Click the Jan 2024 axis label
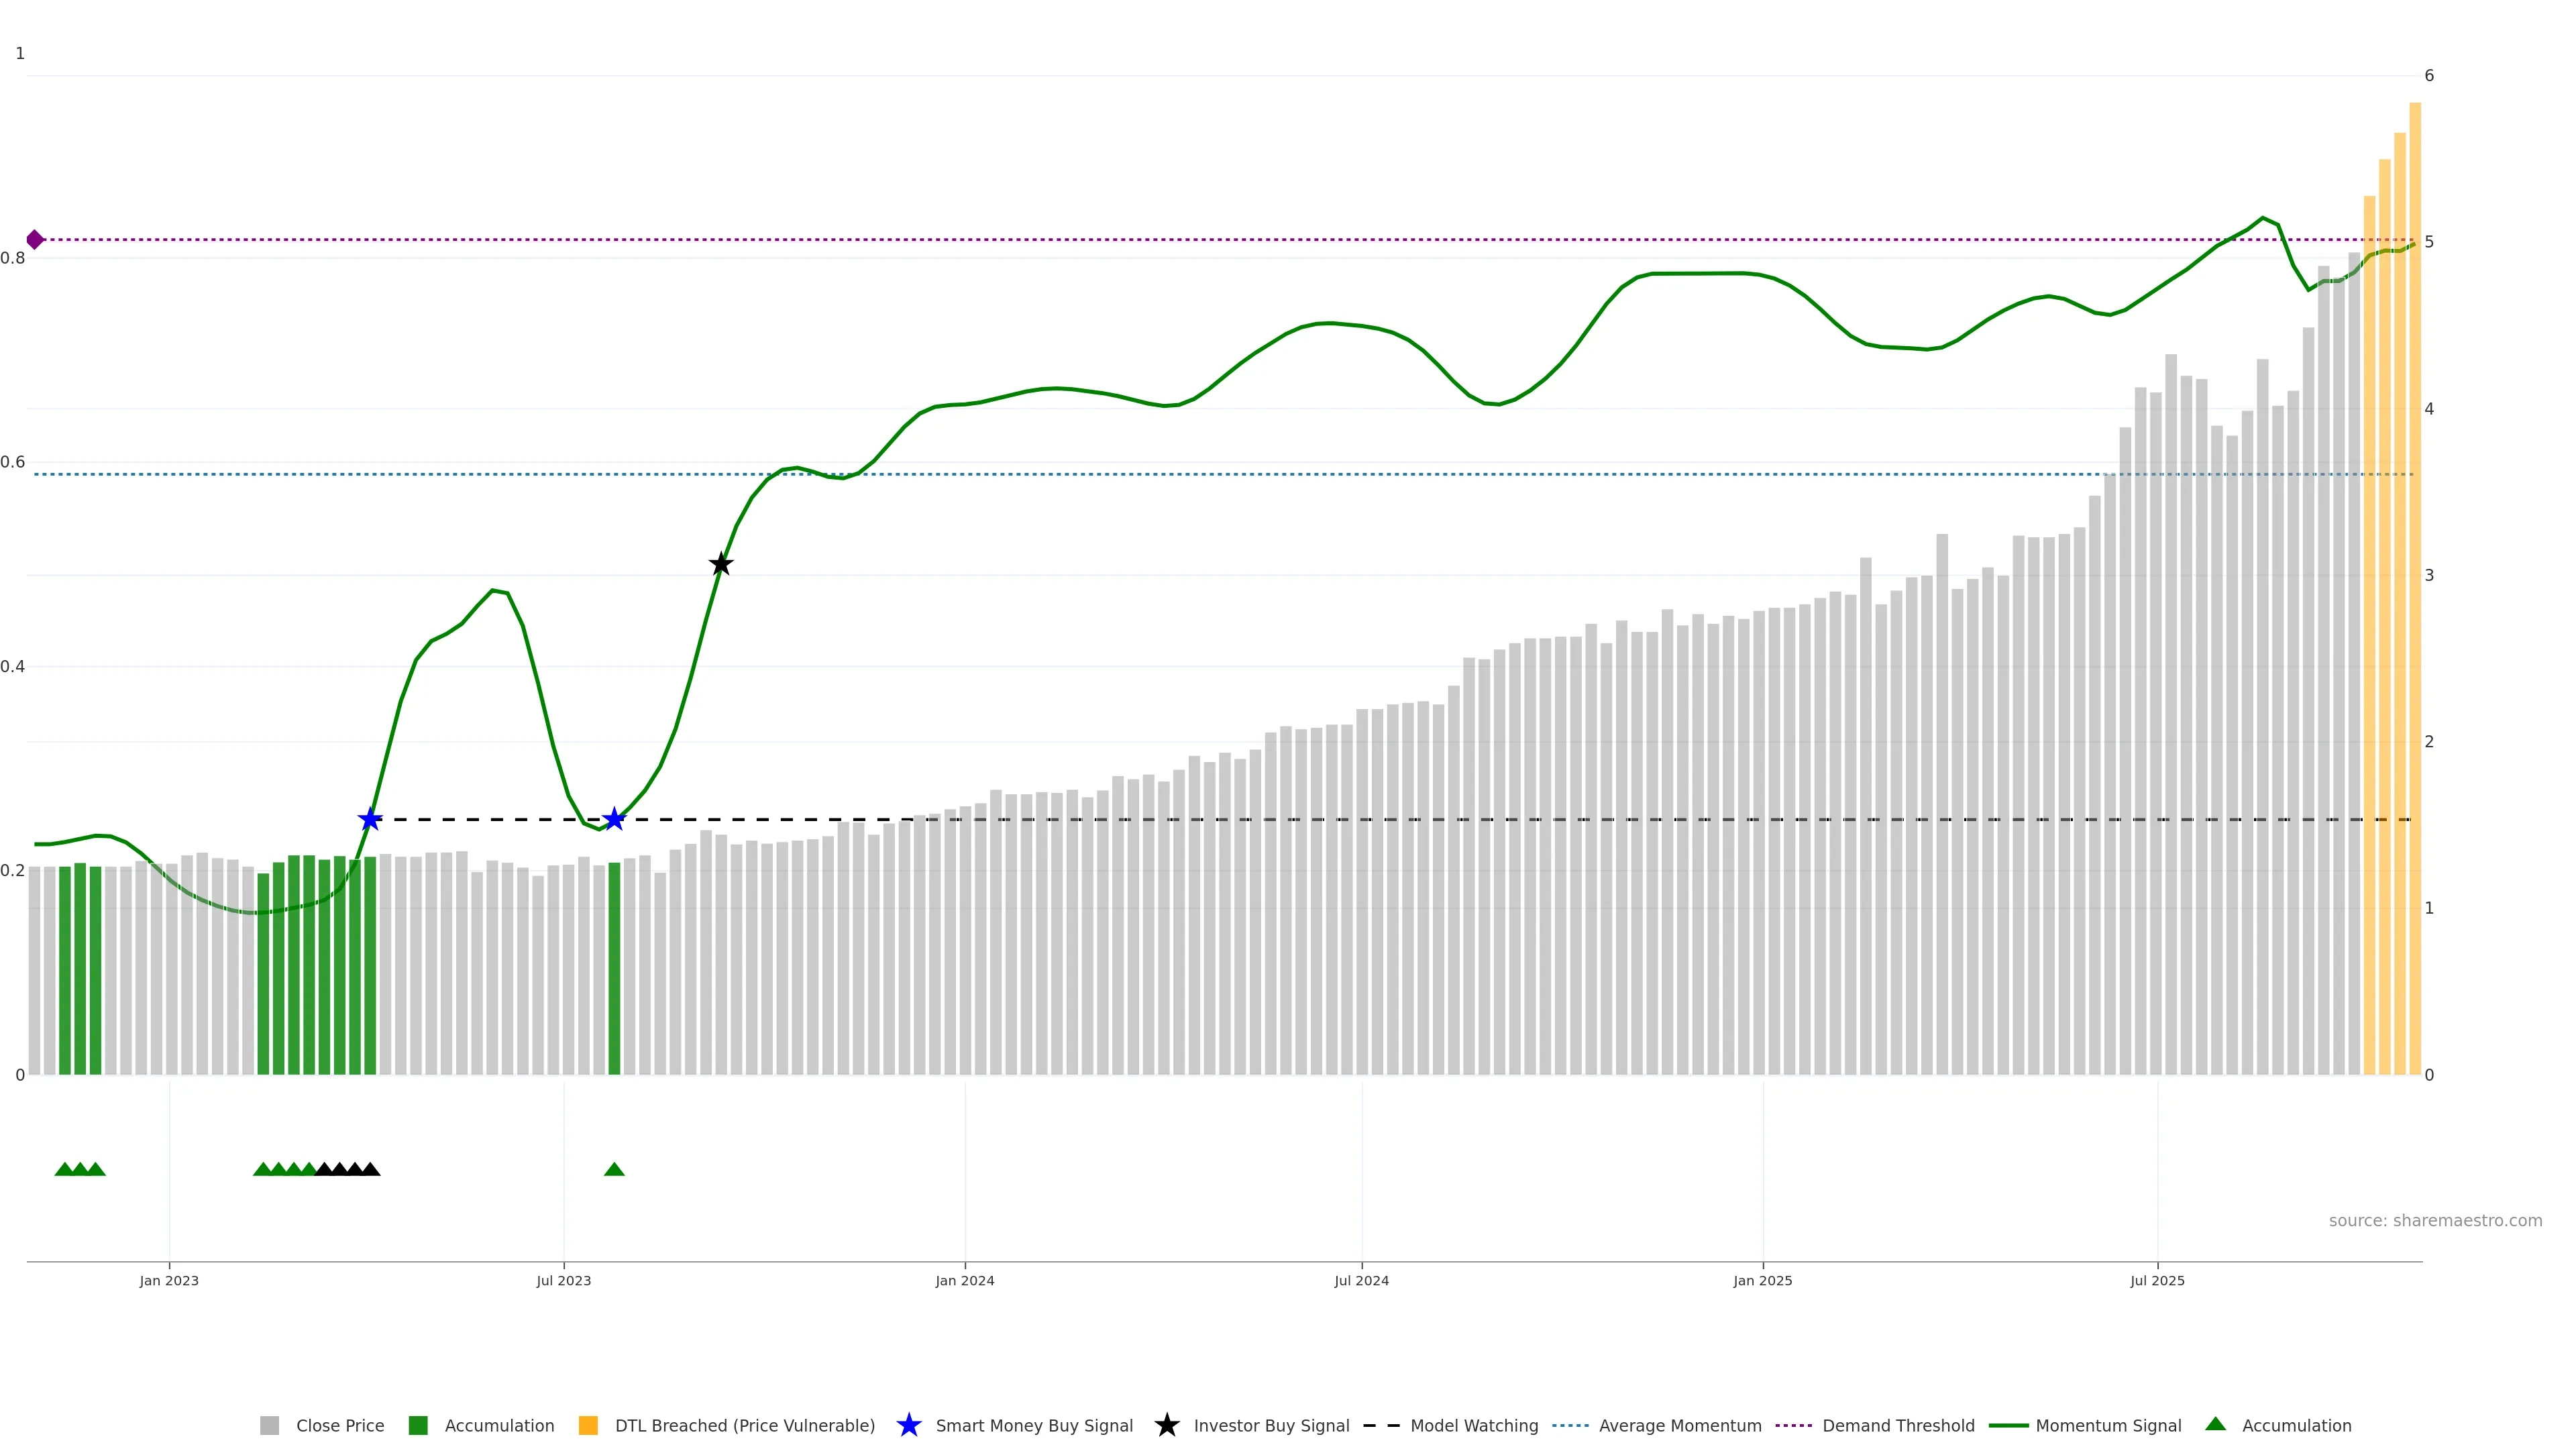The width and height of the screenshot is (2576, 1449). pyautogui.click(x=964, y=1280)
